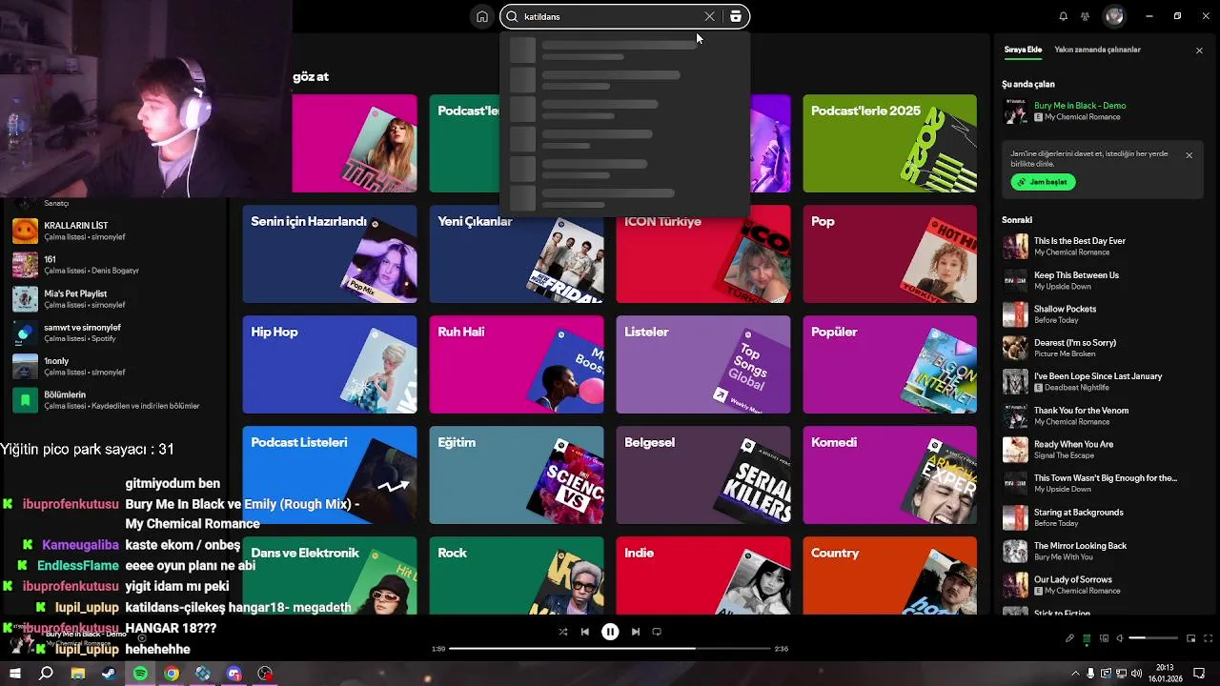Open the Pop category card

889,253
